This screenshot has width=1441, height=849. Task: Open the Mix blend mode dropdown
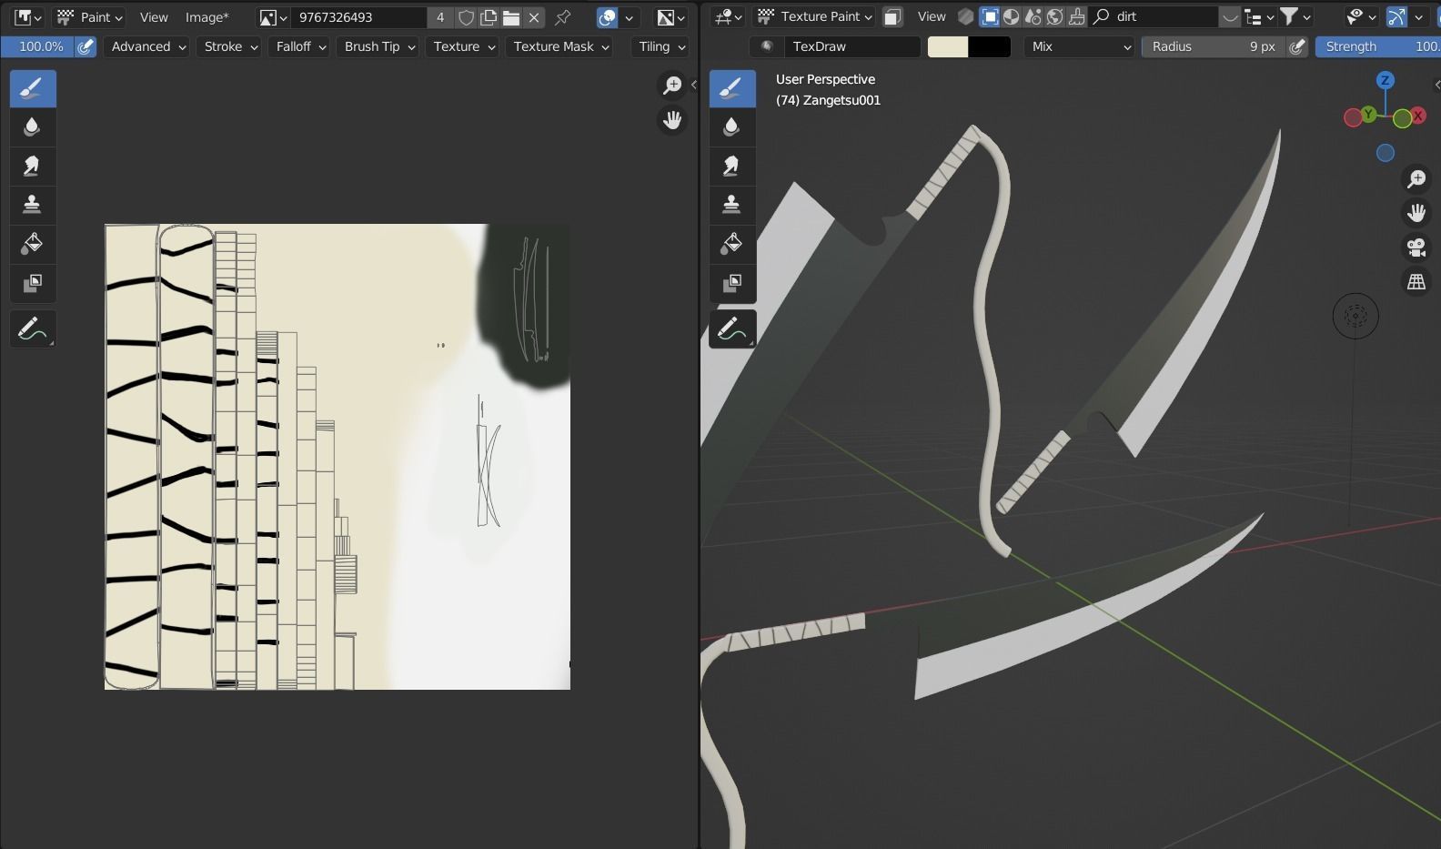(1081, 46)
